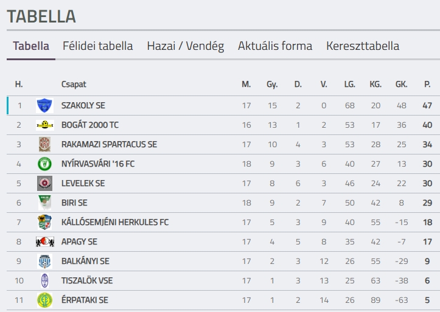440x312 pixels.
Task: Click the Érpataki SE team logo
Action: point(44,300)
